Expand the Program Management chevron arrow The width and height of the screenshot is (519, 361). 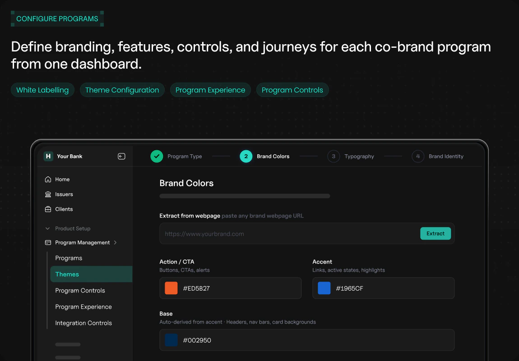pyautogui.click(x=115, y=242)
